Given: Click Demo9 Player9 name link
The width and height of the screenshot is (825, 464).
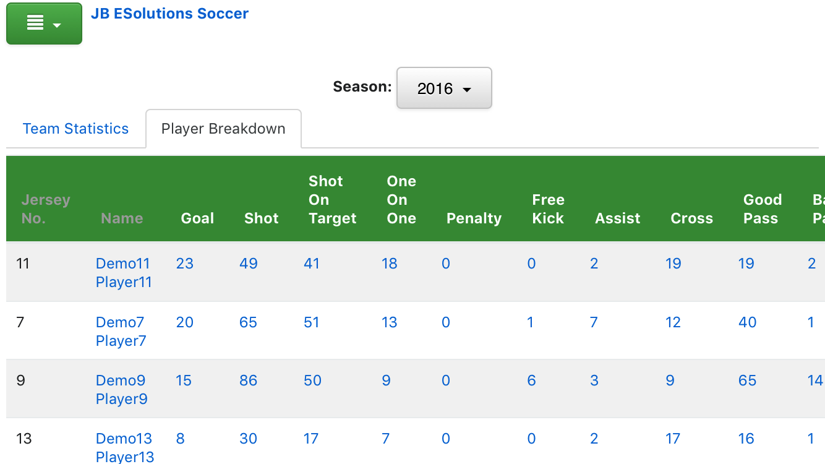Looking at the screenshot, I should 121,390.
